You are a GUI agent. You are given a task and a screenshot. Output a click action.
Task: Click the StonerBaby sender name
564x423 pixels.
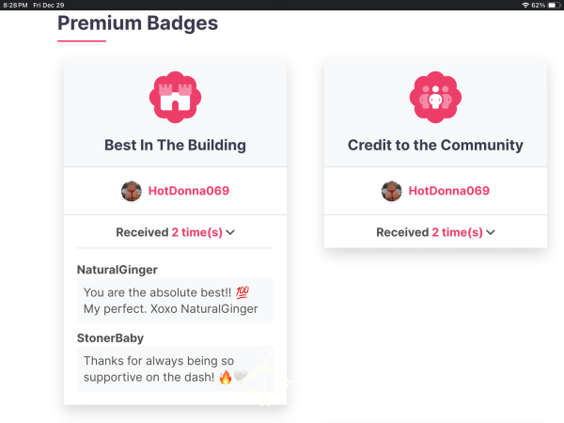110,338
